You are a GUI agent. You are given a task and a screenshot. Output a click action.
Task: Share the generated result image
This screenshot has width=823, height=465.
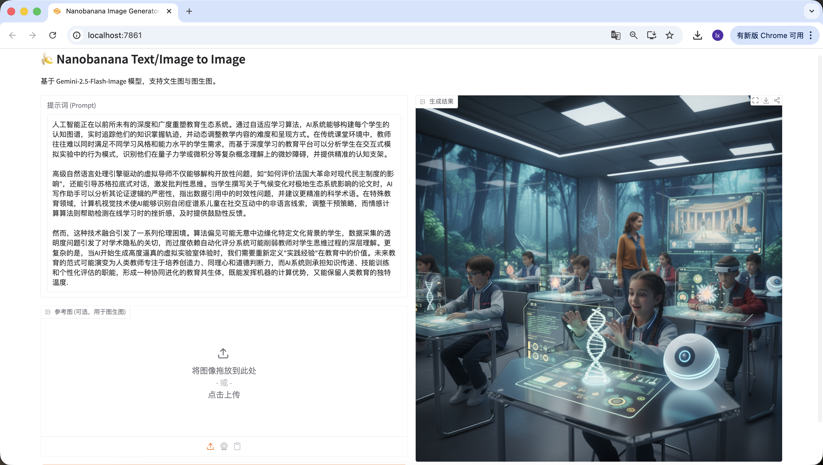[x=777, y=101]
